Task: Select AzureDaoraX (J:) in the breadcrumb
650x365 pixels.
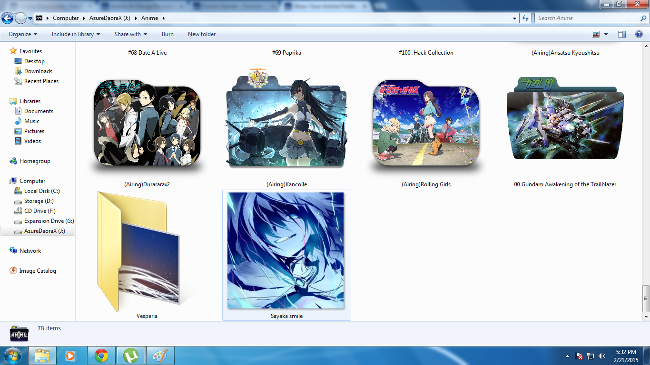Action: tap(110, 18)
